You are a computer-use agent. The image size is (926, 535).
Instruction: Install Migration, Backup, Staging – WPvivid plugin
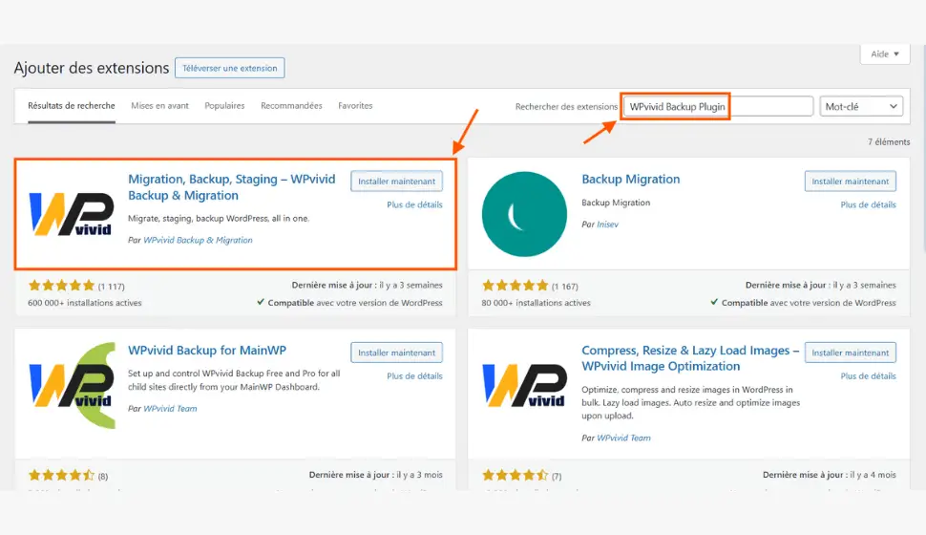pyautogui.click(x=396, y=182)
